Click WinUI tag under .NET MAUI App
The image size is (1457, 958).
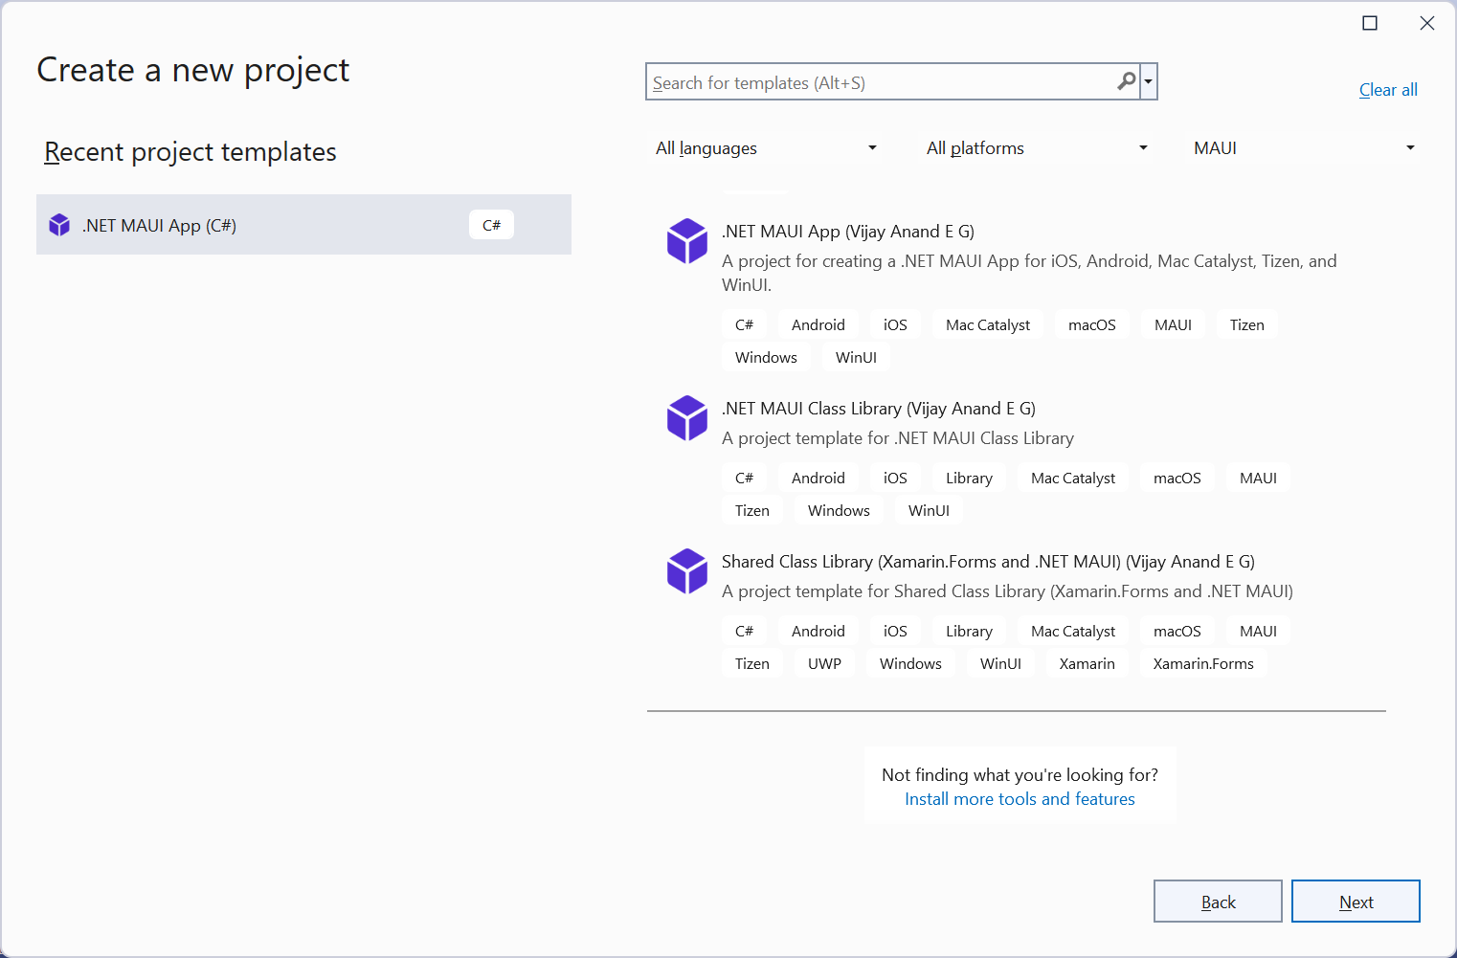tap(856, 358)
